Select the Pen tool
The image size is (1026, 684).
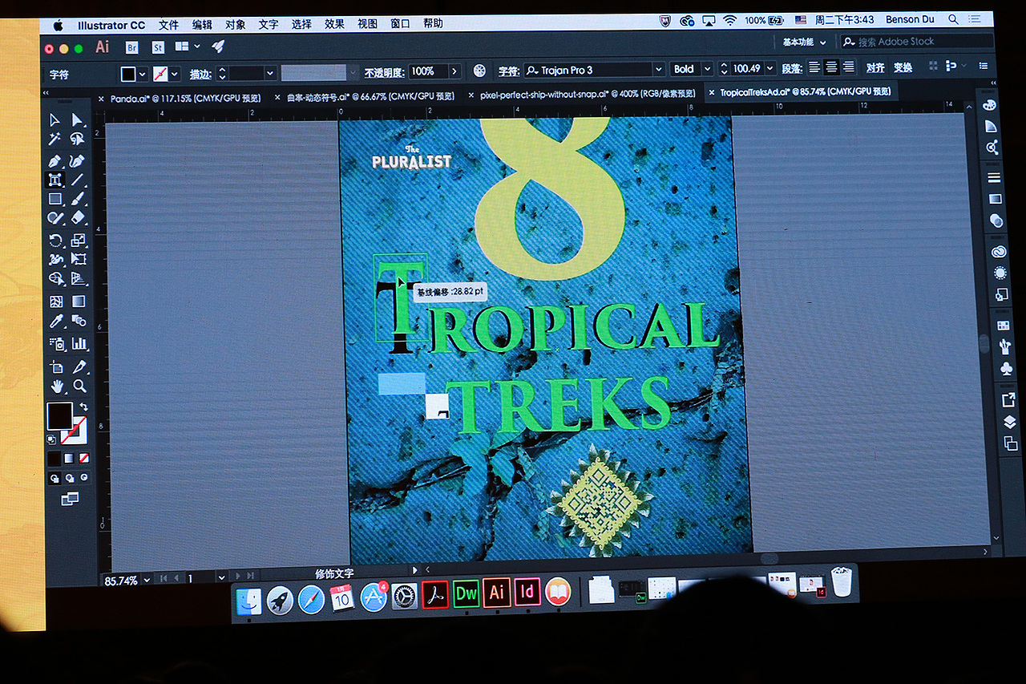(55, 161)
